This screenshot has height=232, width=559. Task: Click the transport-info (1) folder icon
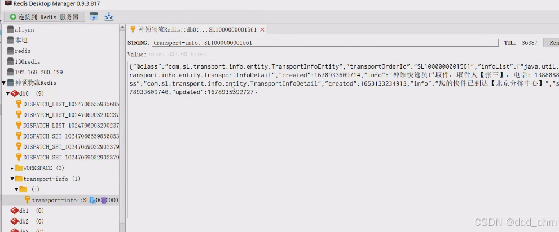click(19, 179)
